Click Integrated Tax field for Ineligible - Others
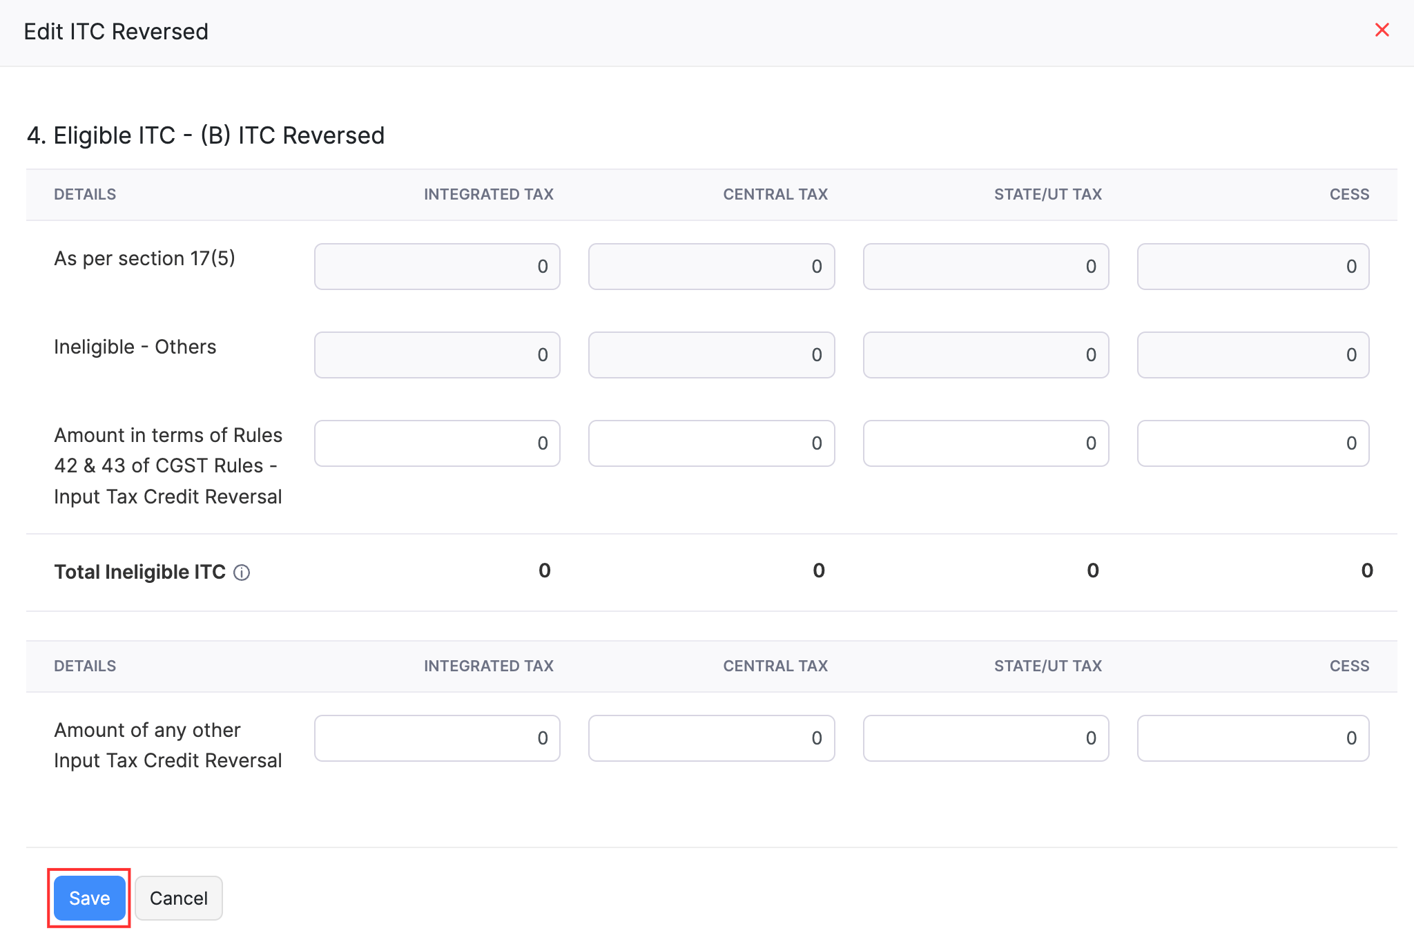 437,355
